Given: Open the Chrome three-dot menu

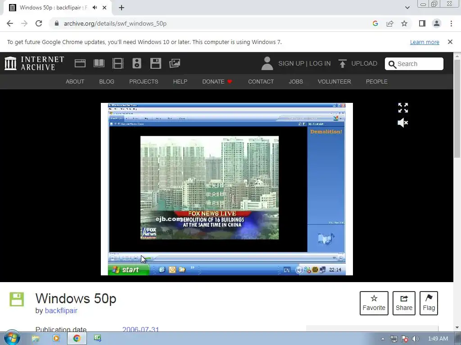Looking at the screenshot, I should pos(451,23).
